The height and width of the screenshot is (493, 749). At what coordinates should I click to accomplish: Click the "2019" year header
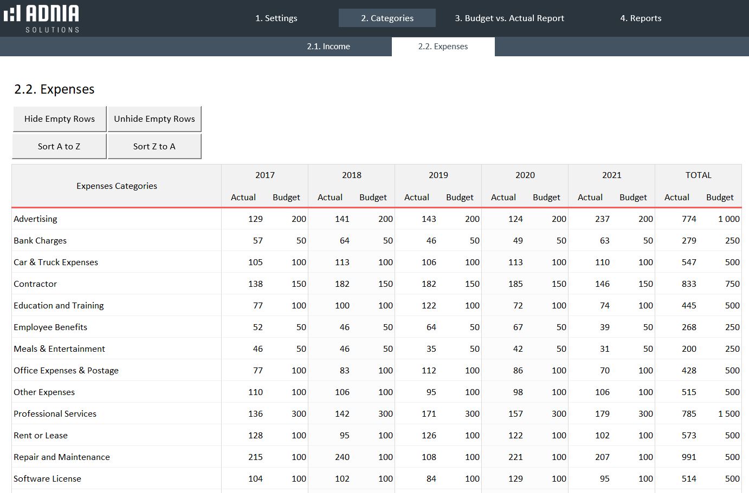[x=438, y=175]
